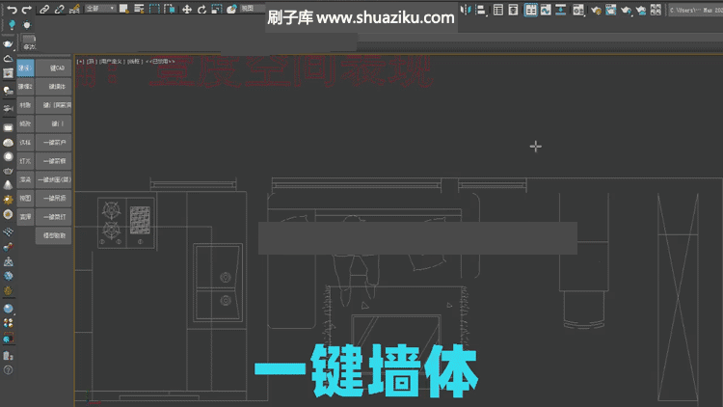Image resolution: width=723 pixels, height=407 pixels.
Task: Switch to the 渲染 tab in the plugin panel
Action: pyautogui.click(x=25, y=179)
